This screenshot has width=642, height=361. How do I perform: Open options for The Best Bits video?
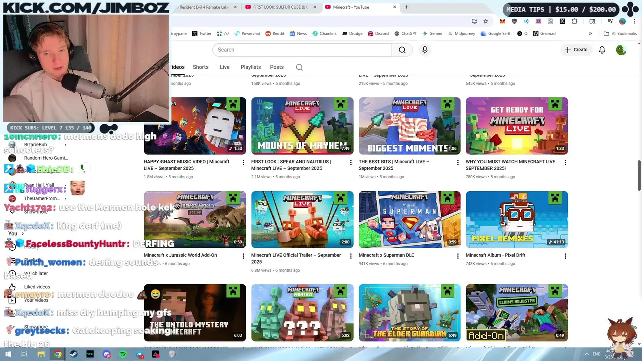(458, 163)
